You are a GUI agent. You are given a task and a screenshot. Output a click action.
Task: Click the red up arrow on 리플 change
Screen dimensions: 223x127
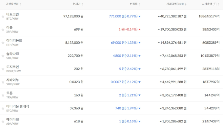[139, 30]
